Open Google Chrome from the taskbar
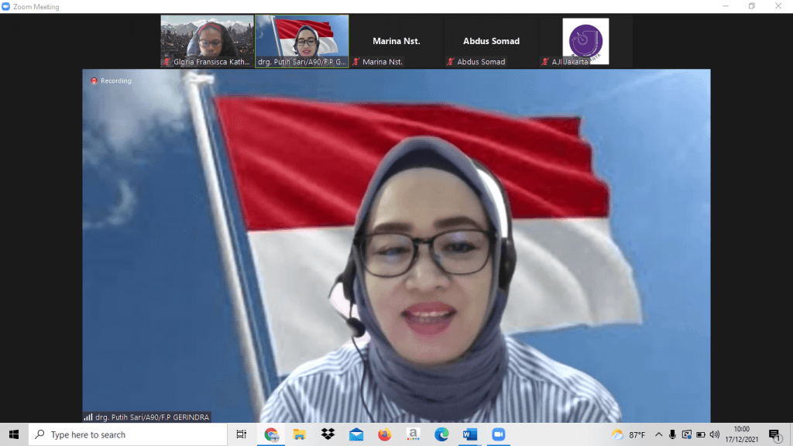Image resolution: width=793 pixels, height=446 pixels. coord(271,434)
